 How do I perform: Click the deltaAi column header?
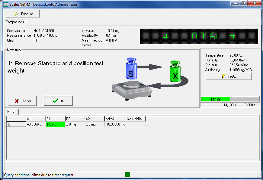115,119
